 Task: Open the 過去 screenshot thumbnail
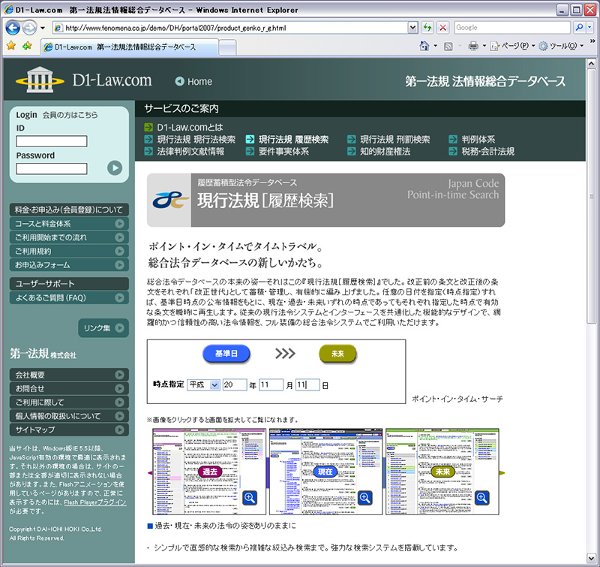click(209, 472)
